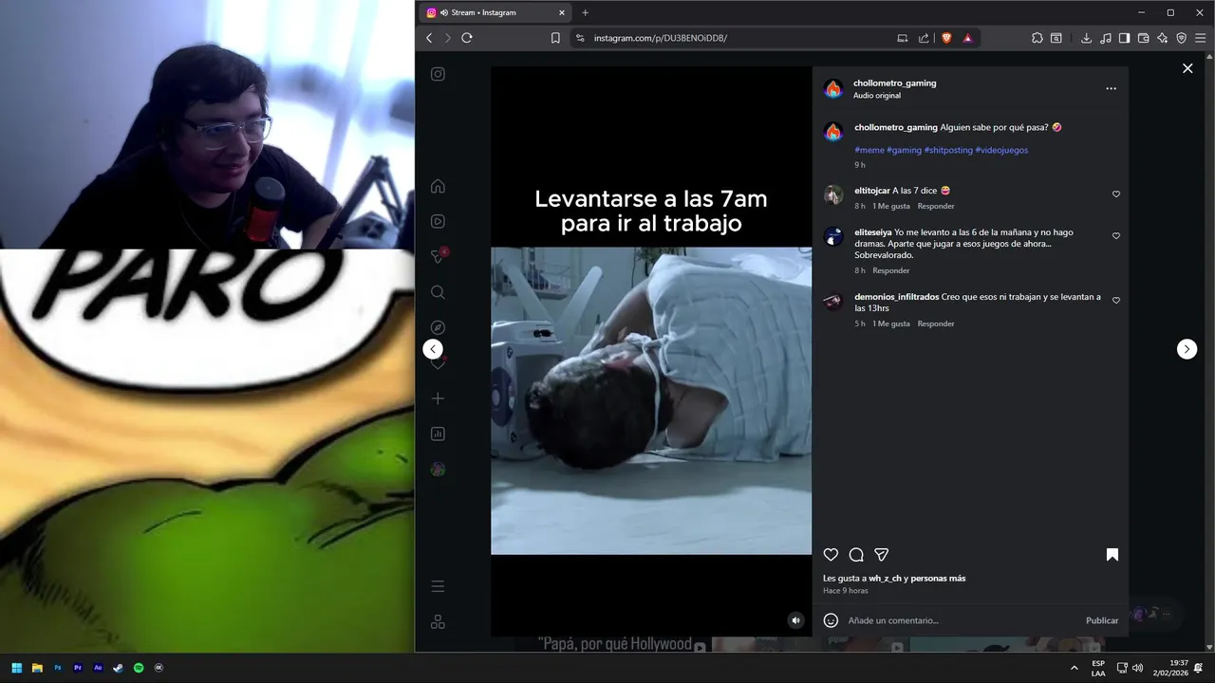Open the More hamburger menu in sidebar

coord(438,586)
